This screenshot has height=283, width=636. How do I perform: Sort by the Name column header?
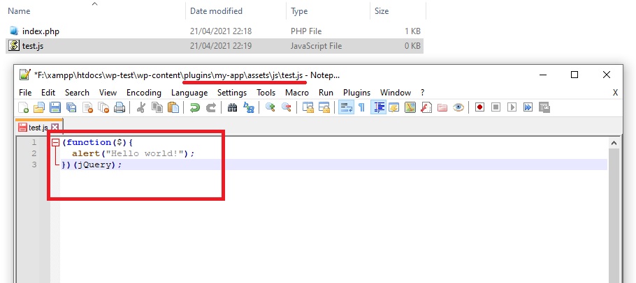point(19,11)
